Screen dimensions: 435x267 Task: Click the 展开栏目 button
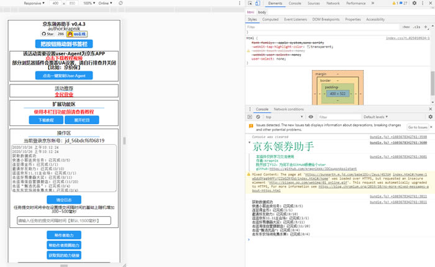[81, 120]
